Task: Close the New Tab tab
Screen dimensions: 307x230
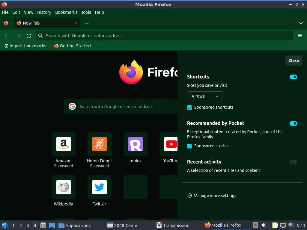Action: (x=75, y=23)
